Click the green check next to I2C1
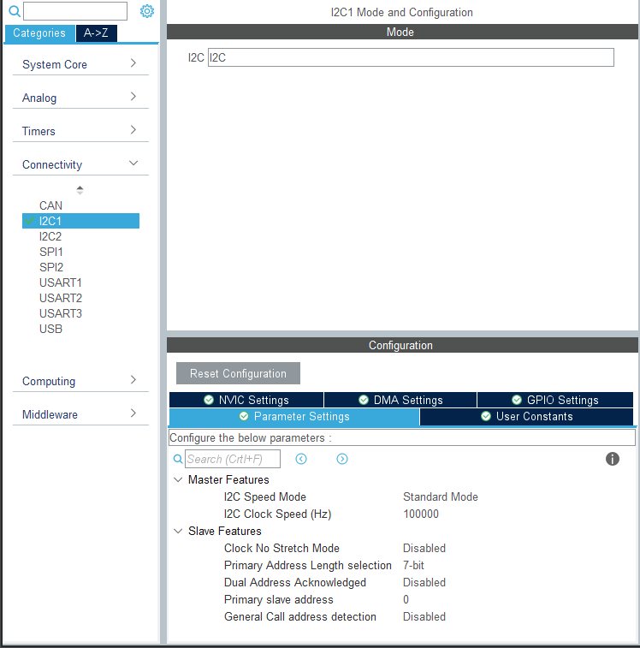Screen dimensions: 640x648 coord(29,220)
